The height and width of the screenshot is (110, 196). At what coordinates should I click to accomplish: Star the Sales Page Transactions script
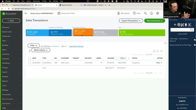click(195, 40)
